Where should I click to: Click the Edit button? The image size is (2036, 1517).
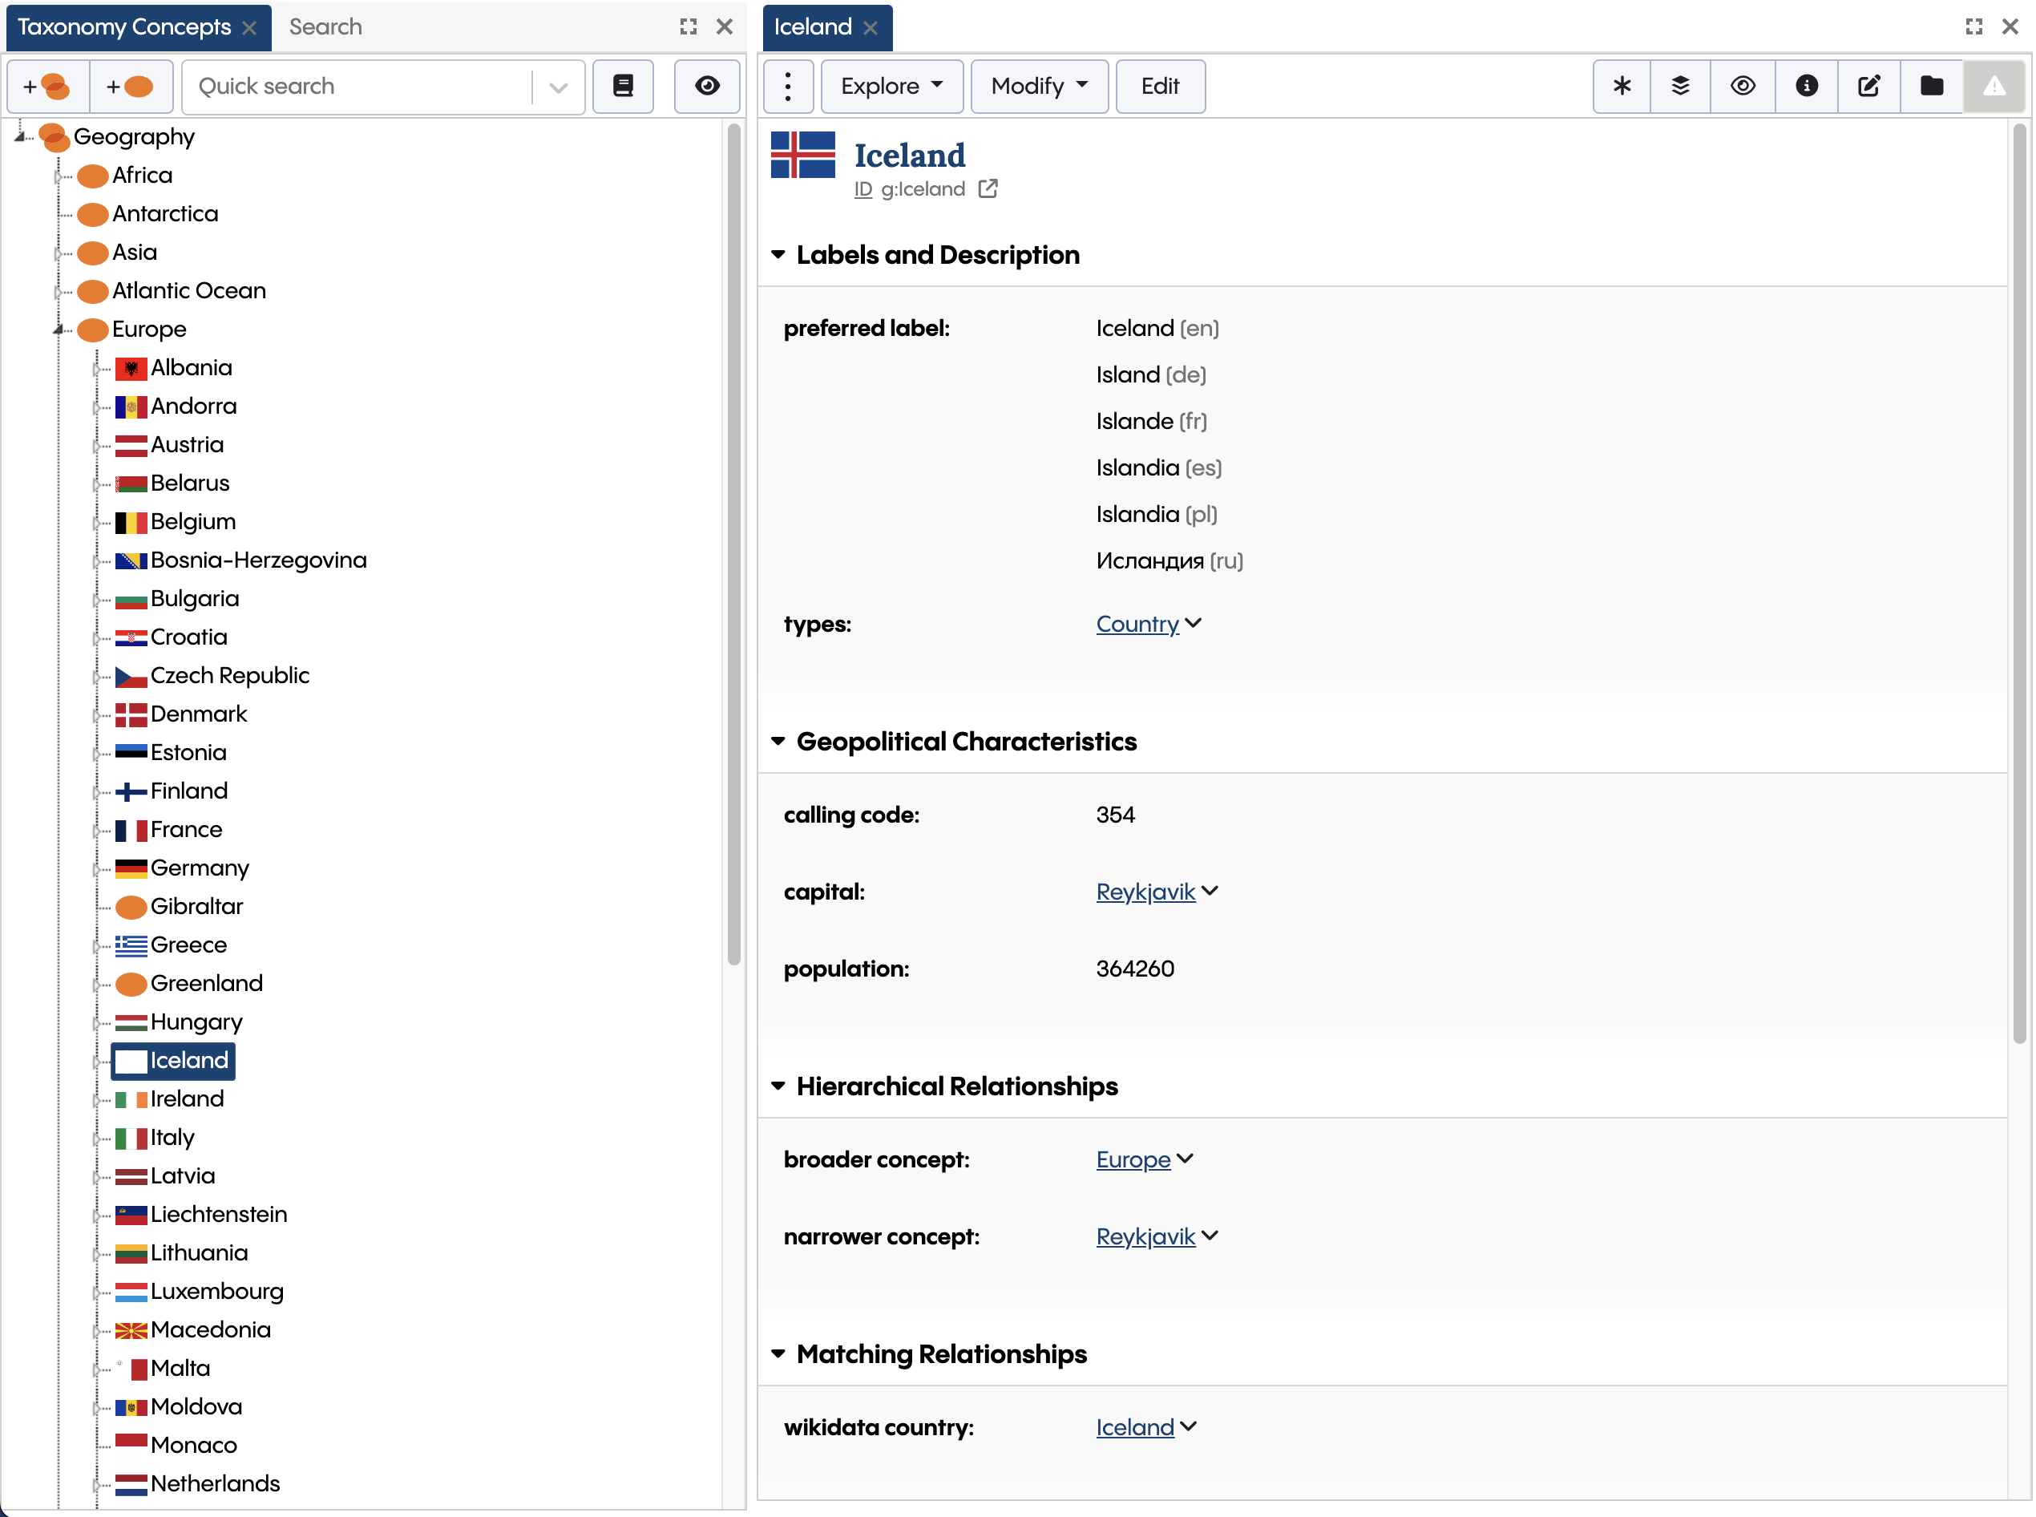(x=1160, y=86)
